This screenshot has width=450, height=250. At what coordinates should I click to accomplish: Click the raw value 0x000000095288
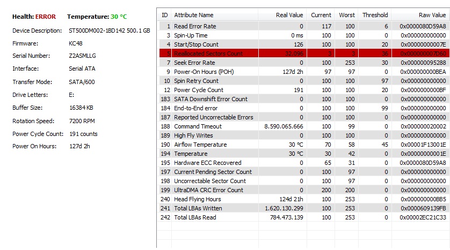point(423,63)
